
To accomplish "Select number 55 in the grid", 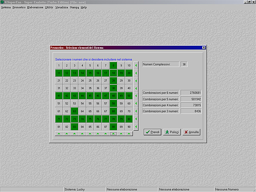I will 90,103.
